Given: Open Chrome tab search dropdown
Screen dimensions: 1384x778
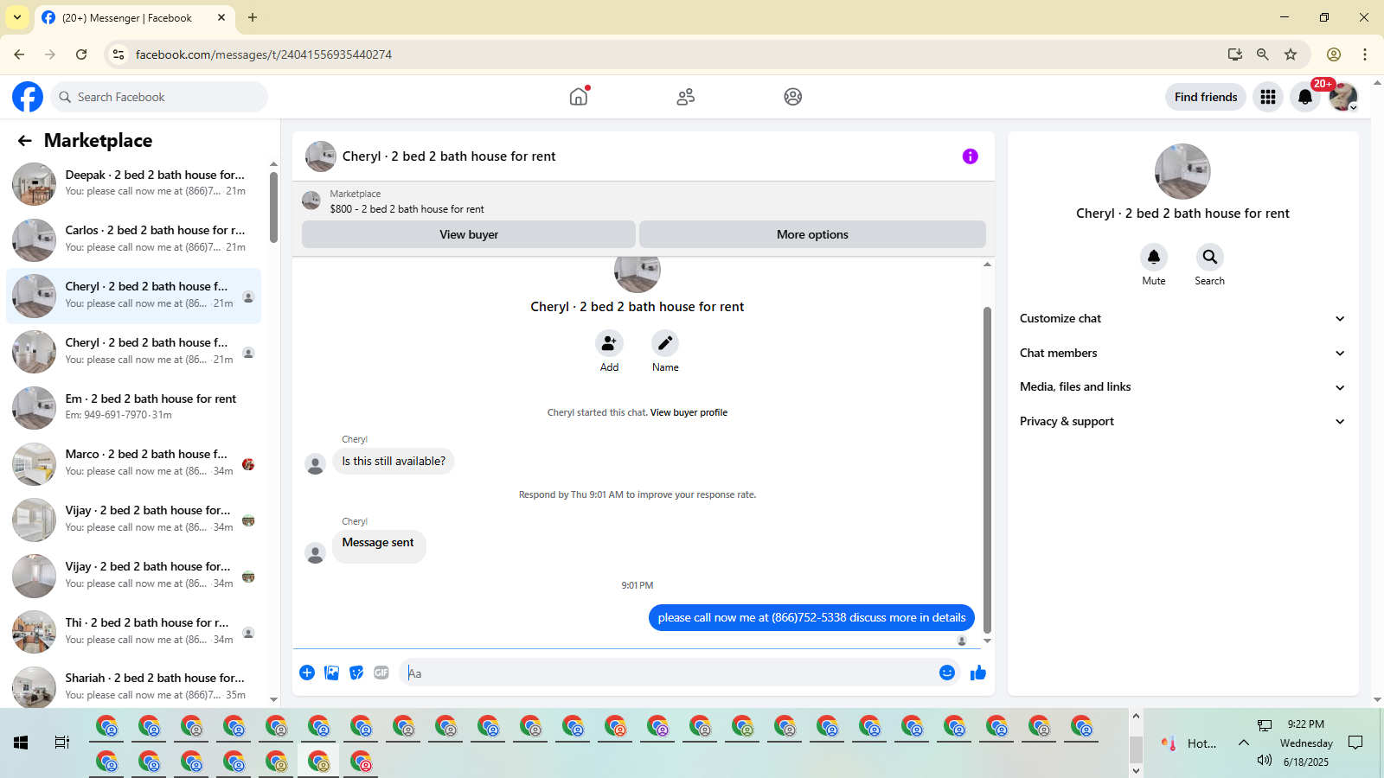Looking at the screenshot, I should (x=17, y=17).
